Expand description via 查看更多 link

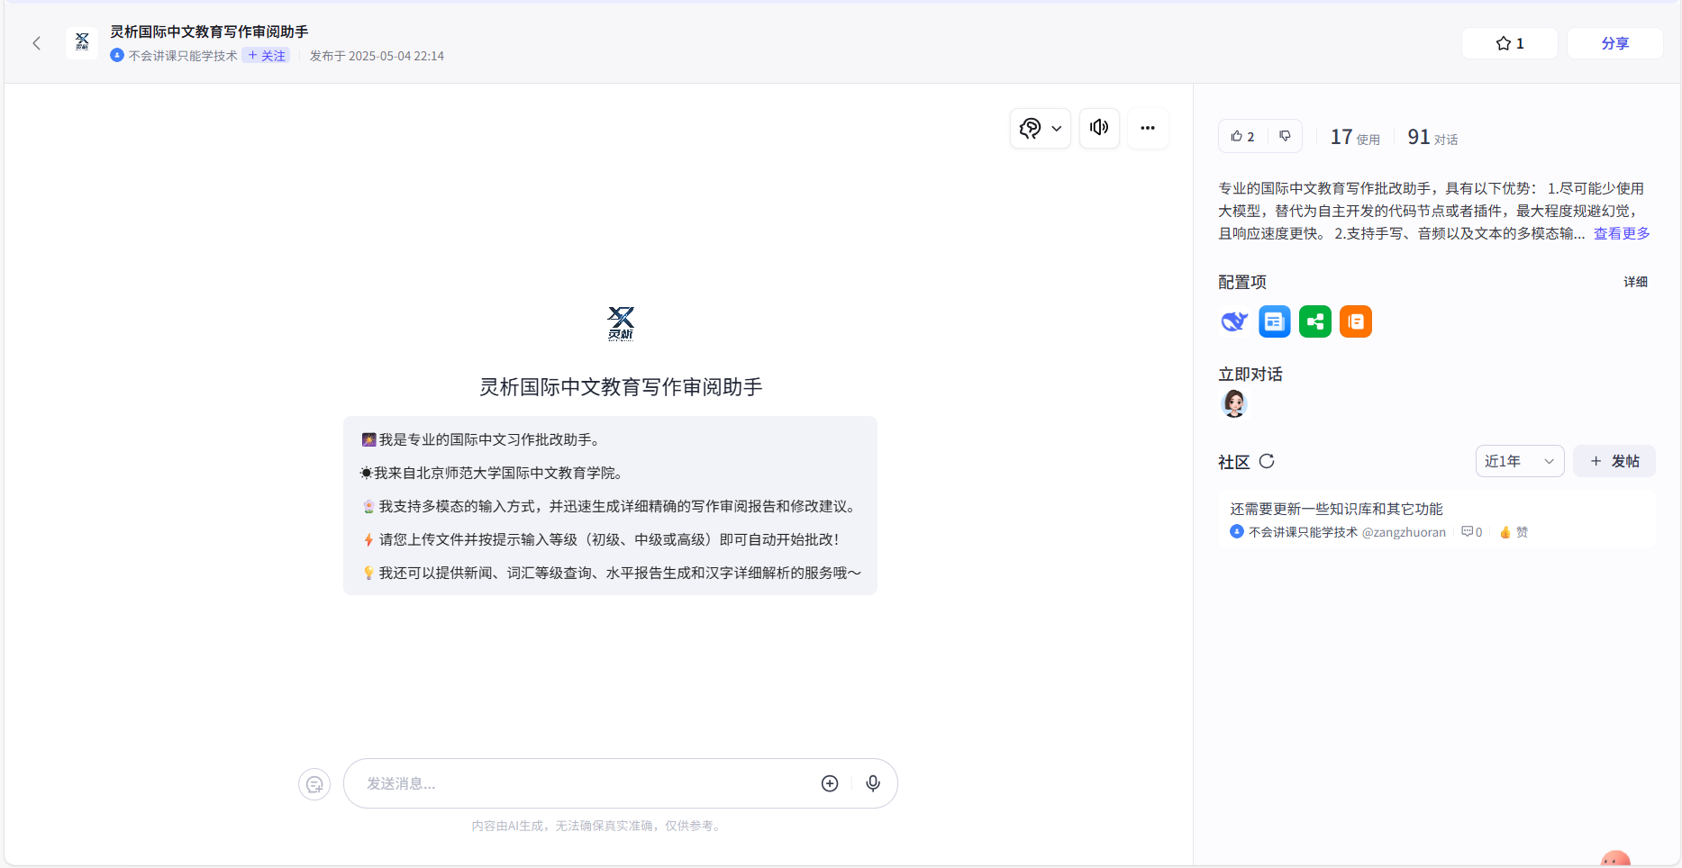pos(1621,233)
